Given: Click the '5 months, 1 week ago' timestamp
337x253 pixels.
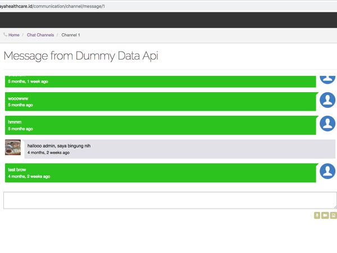Looking at the screenshot, I should 28,82.
